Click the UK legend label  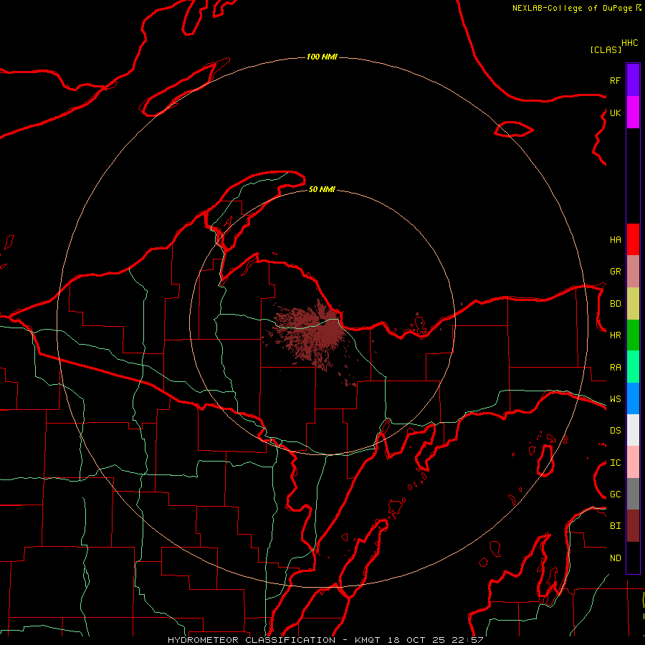(x=615, y=113)
